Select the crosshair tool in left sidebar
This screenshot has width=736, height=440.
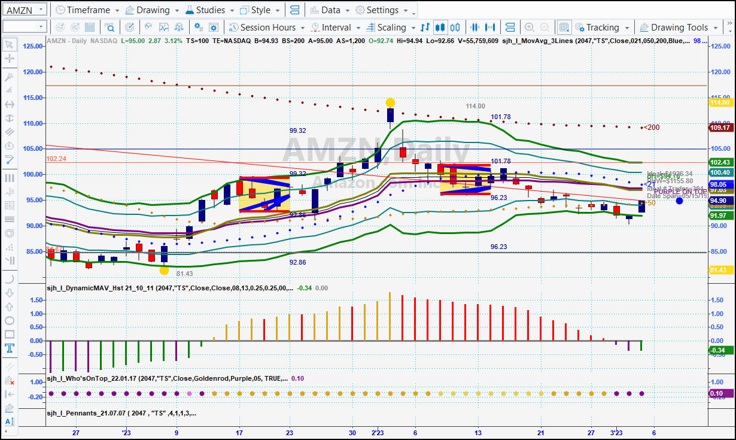(10, 59)
